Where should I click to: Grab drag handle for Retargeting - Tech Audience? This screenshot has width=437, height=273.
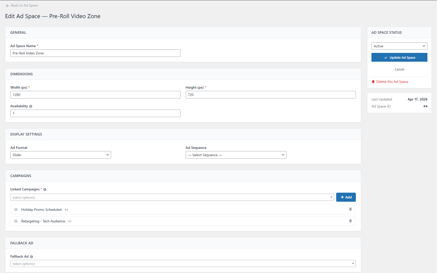[16, 221]
